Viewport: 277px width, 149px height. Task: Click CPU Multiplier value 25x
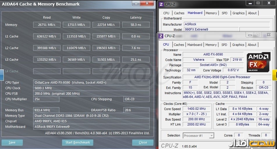[46, 99]
